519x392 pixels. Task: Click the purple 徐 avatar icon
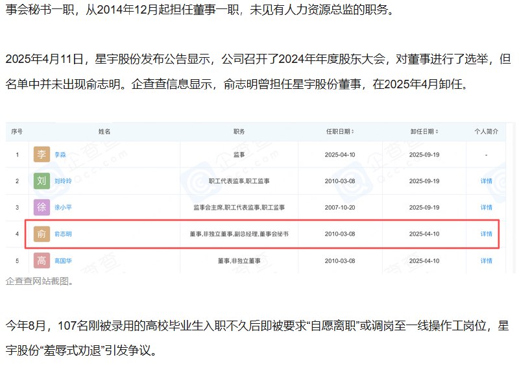point(42,207)
